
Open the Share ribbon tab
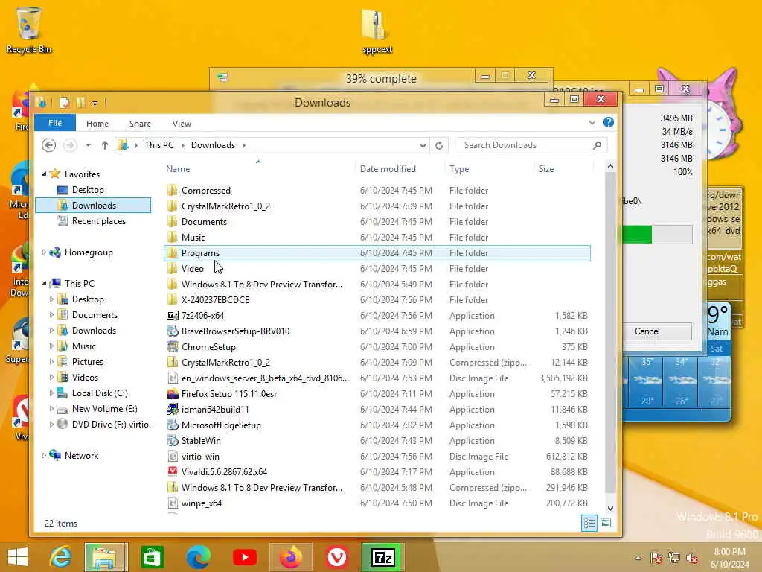[x=140, y=124]
